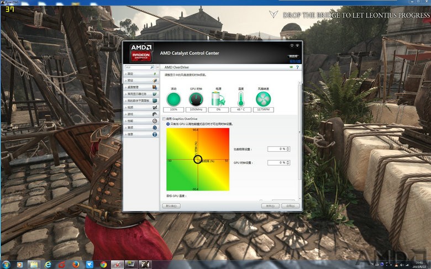Click the black circle handle on the color graph
This screenshot has height=269, width=431.
point(198,160)
